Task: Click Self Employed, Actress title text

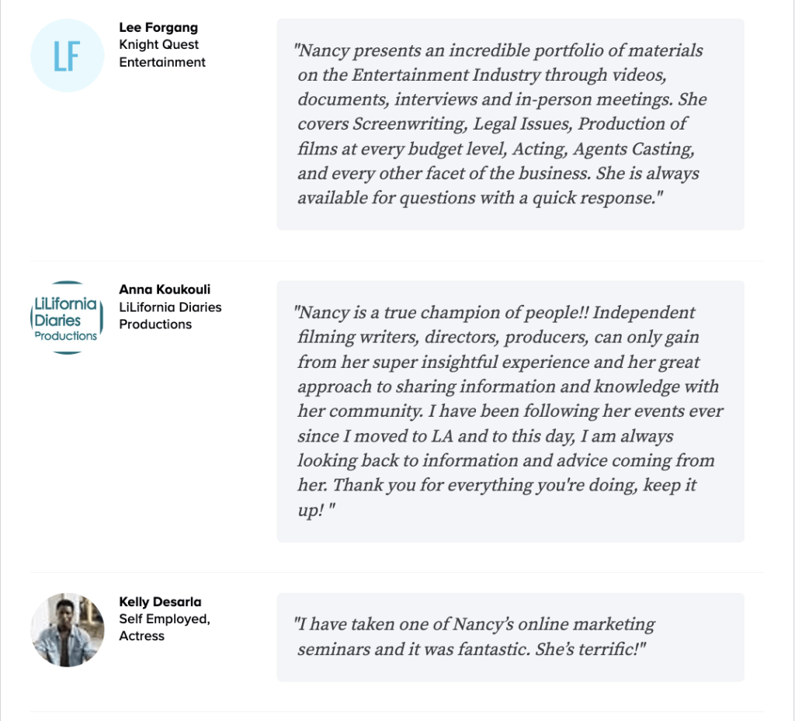Action: pos(165,627)
